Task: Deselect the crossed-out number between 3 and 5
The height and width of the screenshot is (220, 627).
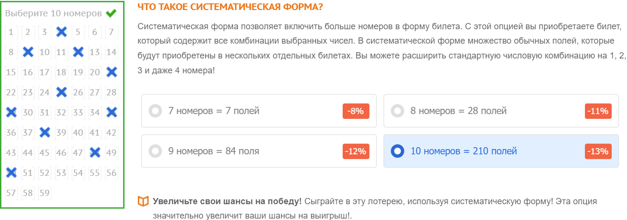Action: point(61,32)
